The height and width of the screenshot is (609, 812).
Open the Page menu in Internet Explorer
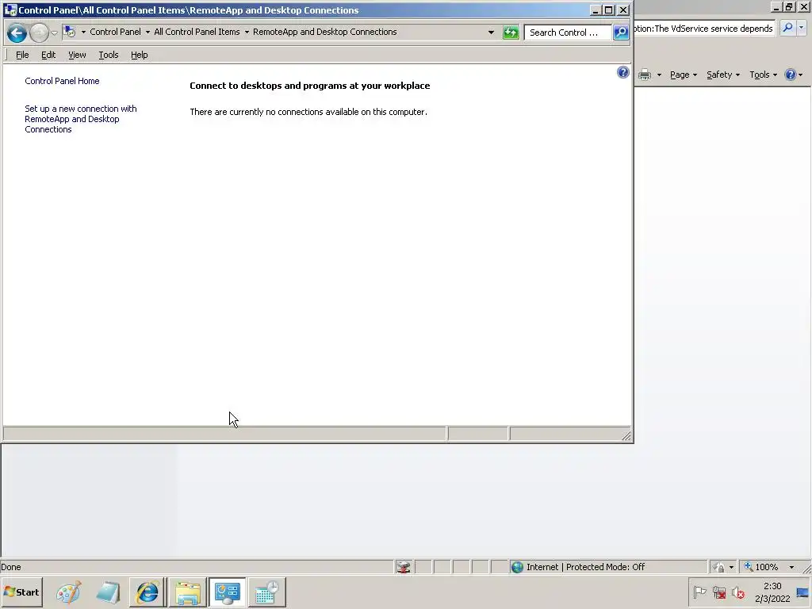coord(684,75)
